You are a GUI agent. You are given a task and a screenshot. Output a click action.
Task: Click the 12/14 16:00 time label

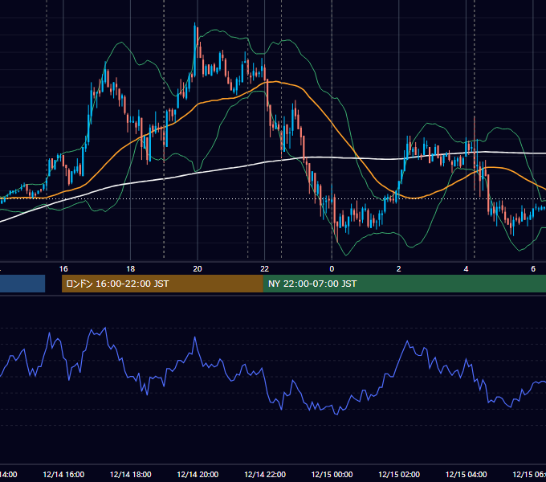[x=63, y=474]
